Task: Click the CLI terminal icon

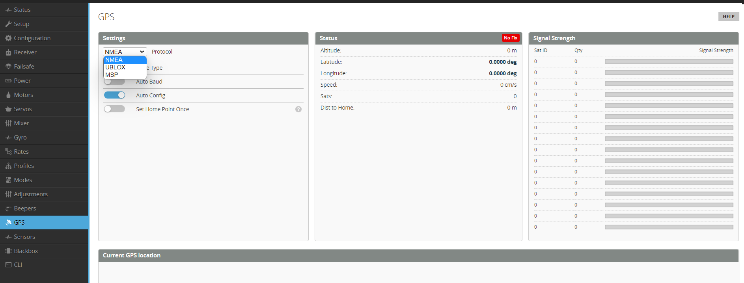Action: coord(8,265)
